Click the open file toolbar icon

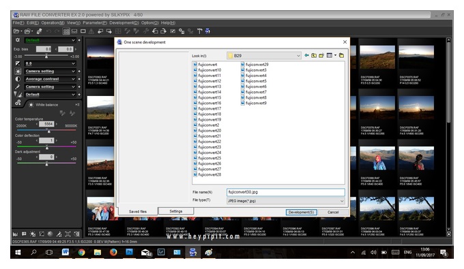[17, 31]
